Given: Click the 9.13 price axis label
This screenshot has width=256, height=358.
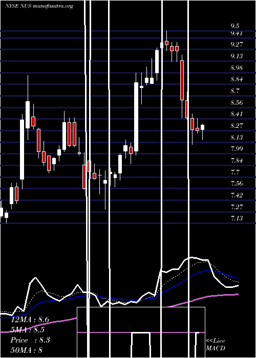Looking at the screenshot, I should (237, 56).
